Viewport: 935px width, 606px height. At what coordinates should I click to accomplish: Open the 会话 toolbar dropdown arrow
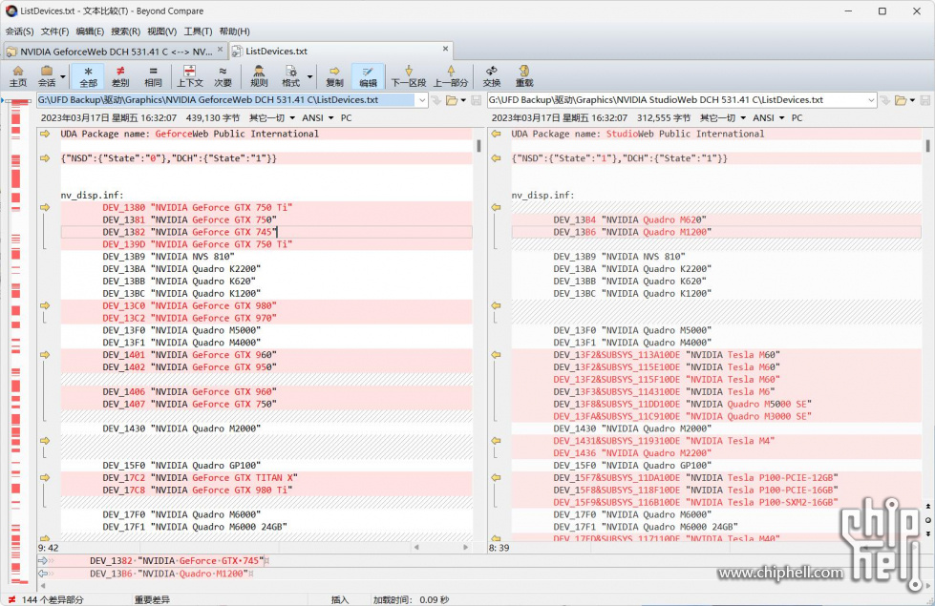pos(63,77)
